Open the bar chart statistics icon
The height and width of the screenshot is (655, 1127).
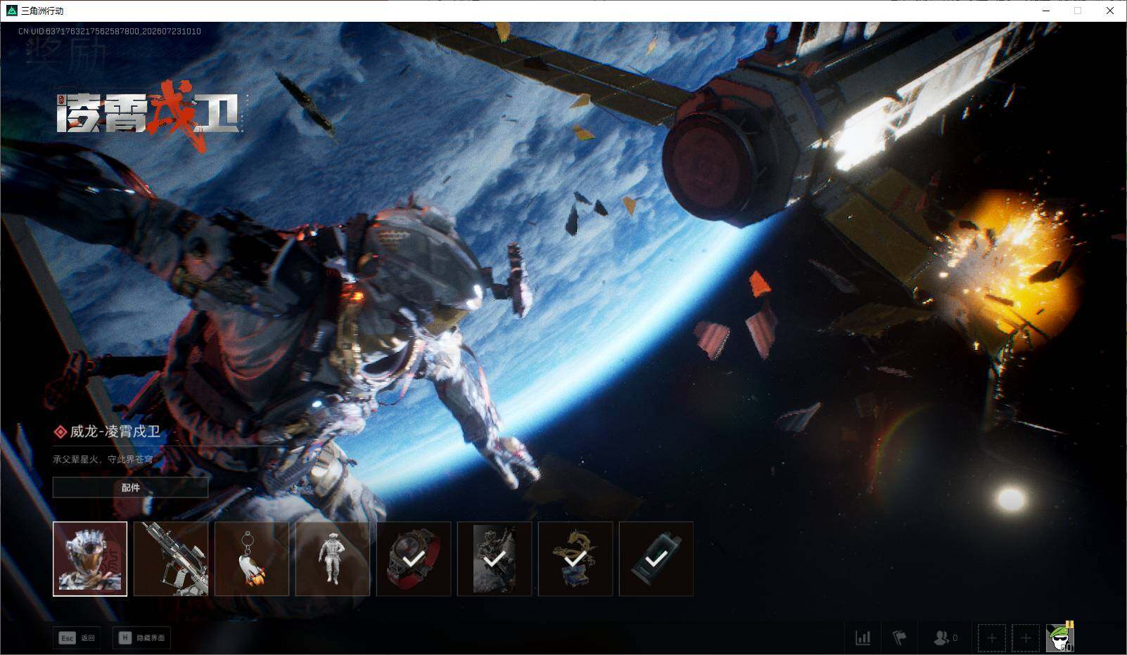[862, 638]
